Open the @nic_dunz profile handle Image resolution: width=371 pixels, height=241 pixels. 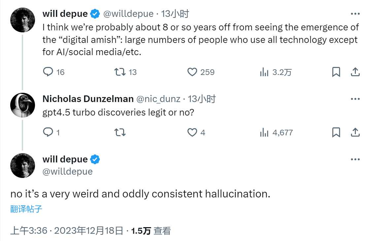pyautogui.click(x=158, y=99)
